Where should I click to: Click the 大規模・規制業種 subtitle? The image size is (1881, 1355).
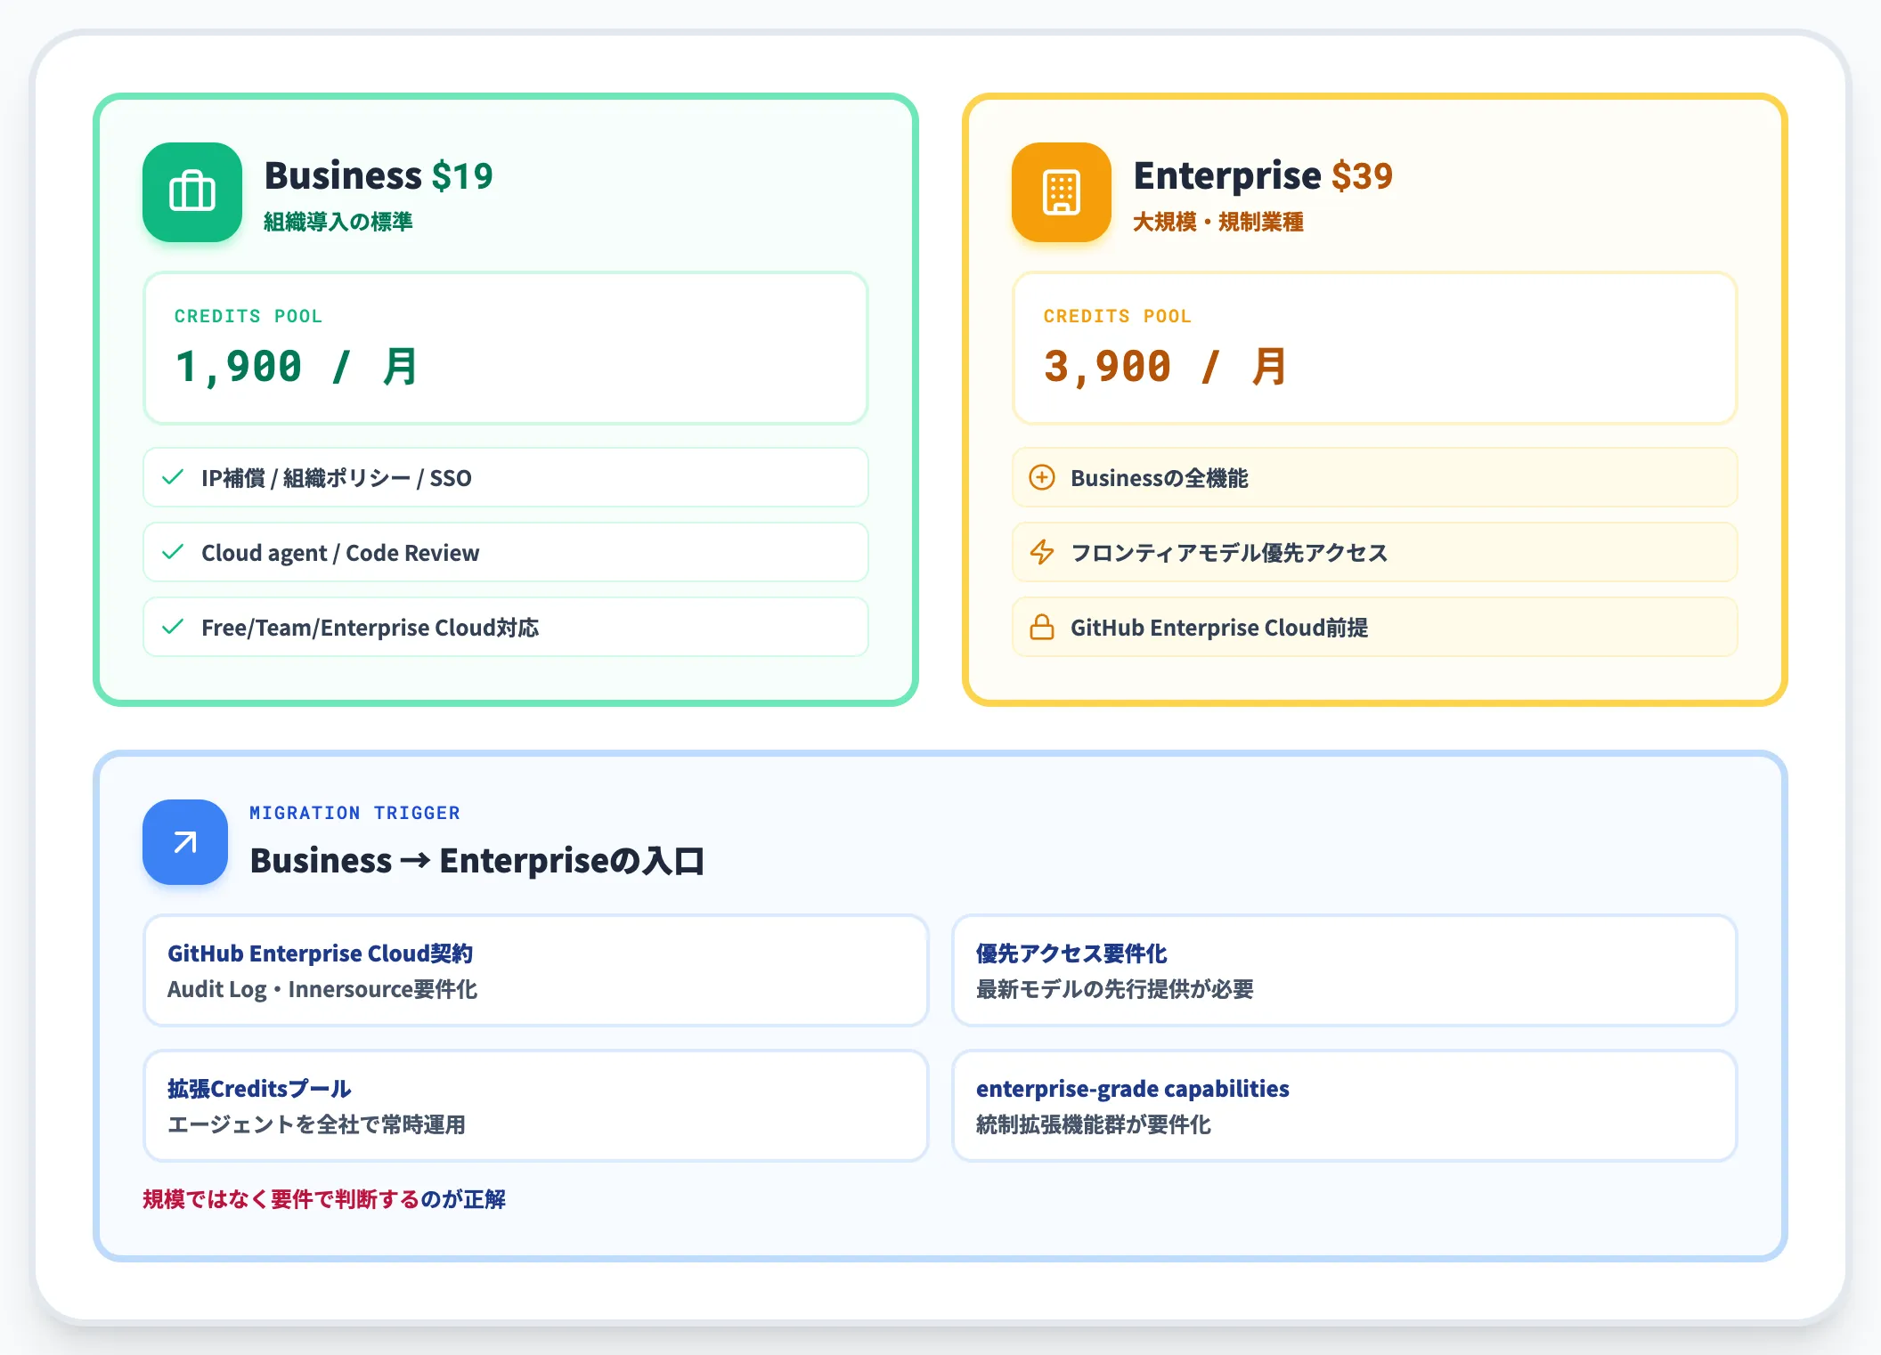click(x=1218, y=222)
